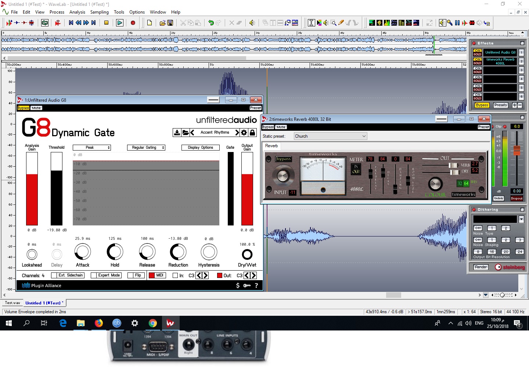Click the Render button in Master Section
This screenshot has width=529, height=376.
pyautogui.click(x=481, y=267)
